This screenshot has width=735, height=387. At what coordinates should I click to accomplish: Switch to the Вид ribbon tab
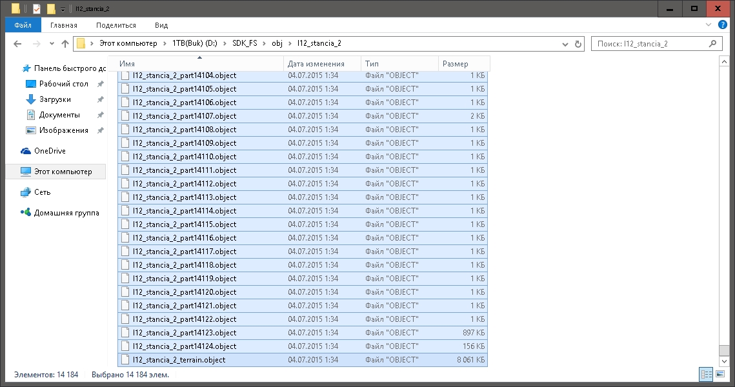tap(161, 25)
